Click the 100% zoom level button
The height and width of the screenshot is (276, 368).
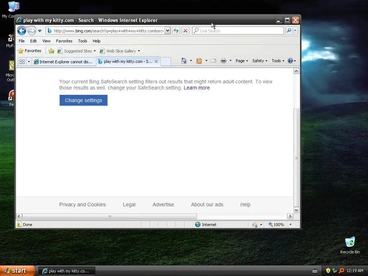pyautogui.click(x=276, y=225)
